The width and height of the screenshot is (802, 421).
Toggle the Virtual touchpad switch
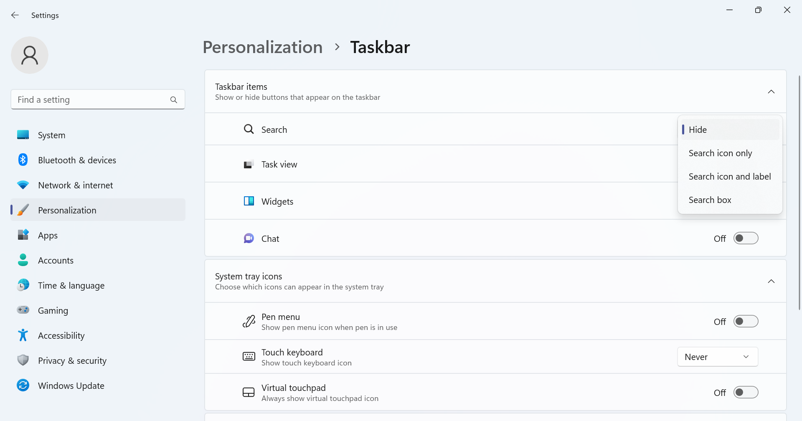tap(746, 393)
